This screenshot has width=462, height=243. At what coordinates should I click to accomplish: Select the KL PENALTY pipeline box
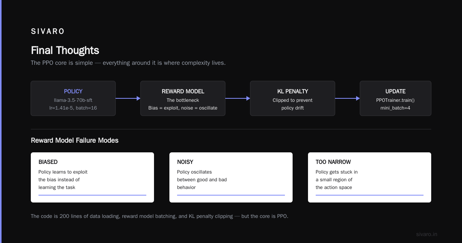coord(293,98)
